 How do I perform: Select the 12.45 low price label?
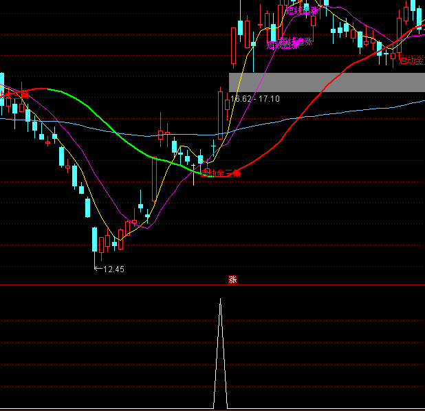(x=113, y=269)
